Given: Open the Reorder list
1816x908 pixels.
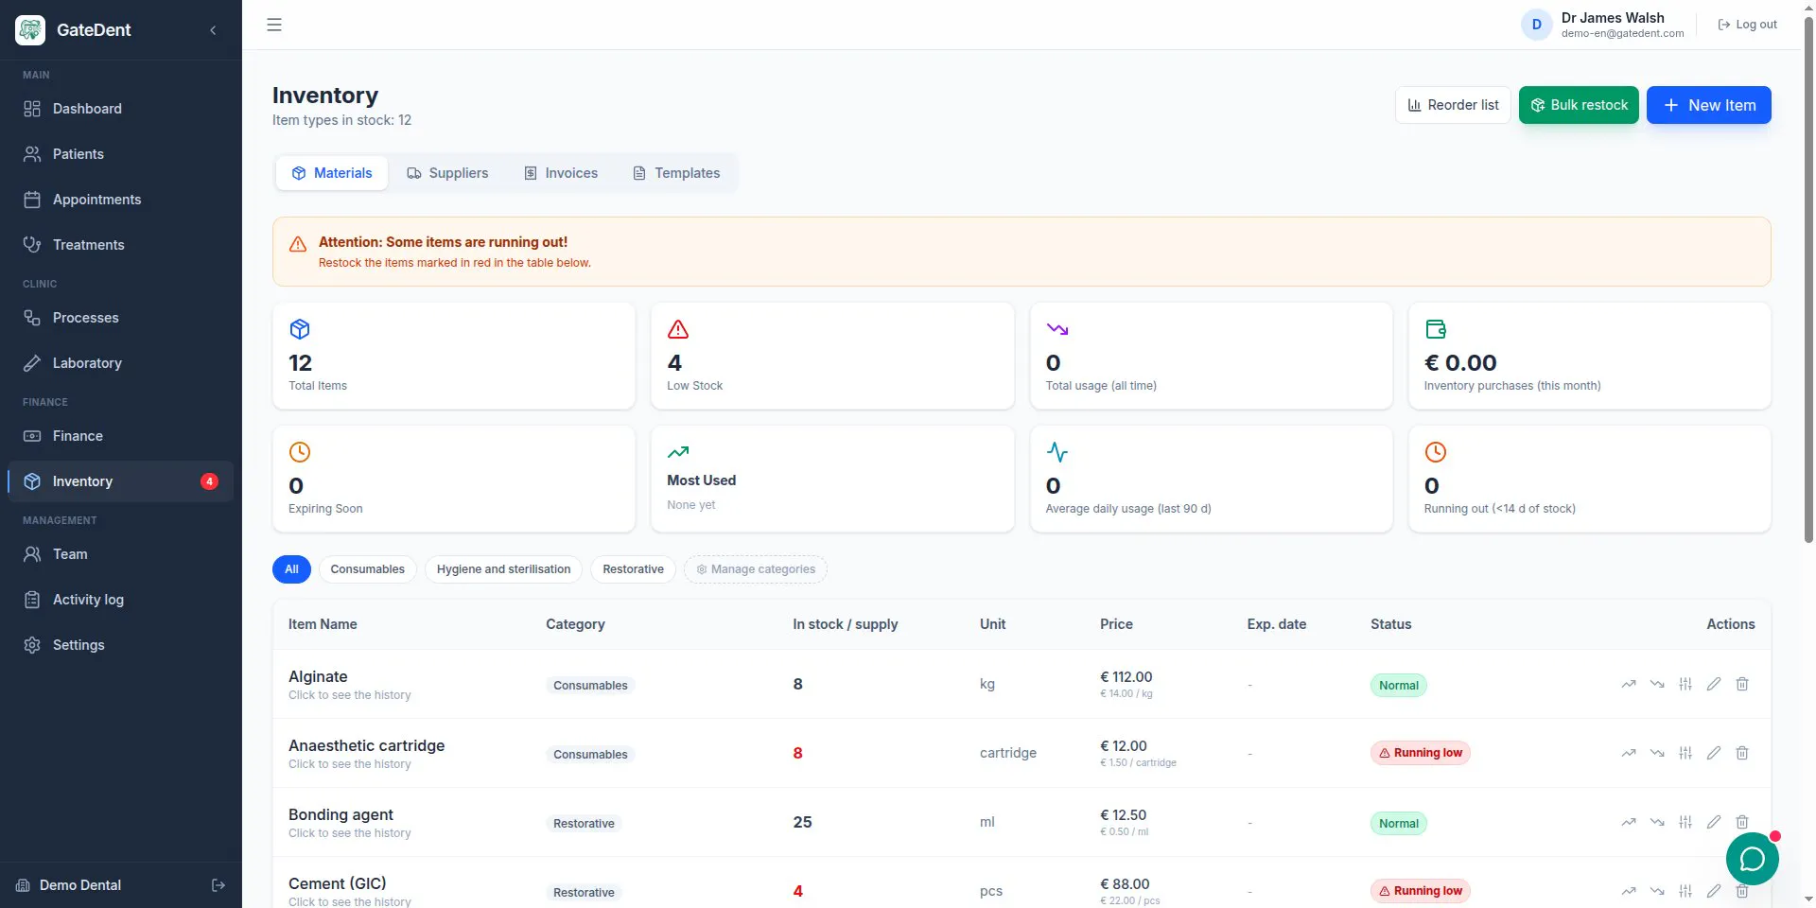Looking at the screenshot, I should pyautogui.click(x=1453, y=105).
